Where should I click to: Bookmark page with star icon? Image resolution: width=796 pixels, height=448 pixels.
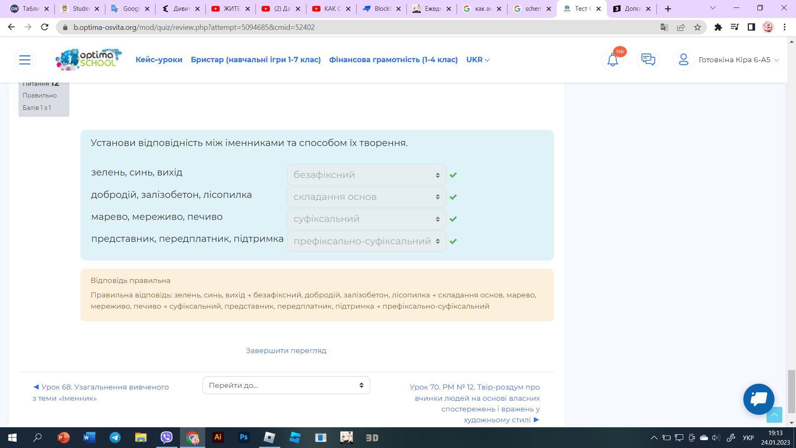click(x=697, y=27)
